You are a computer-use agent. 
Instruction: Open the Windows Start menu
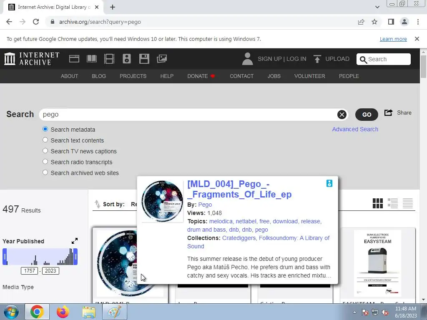pos(11,312)
